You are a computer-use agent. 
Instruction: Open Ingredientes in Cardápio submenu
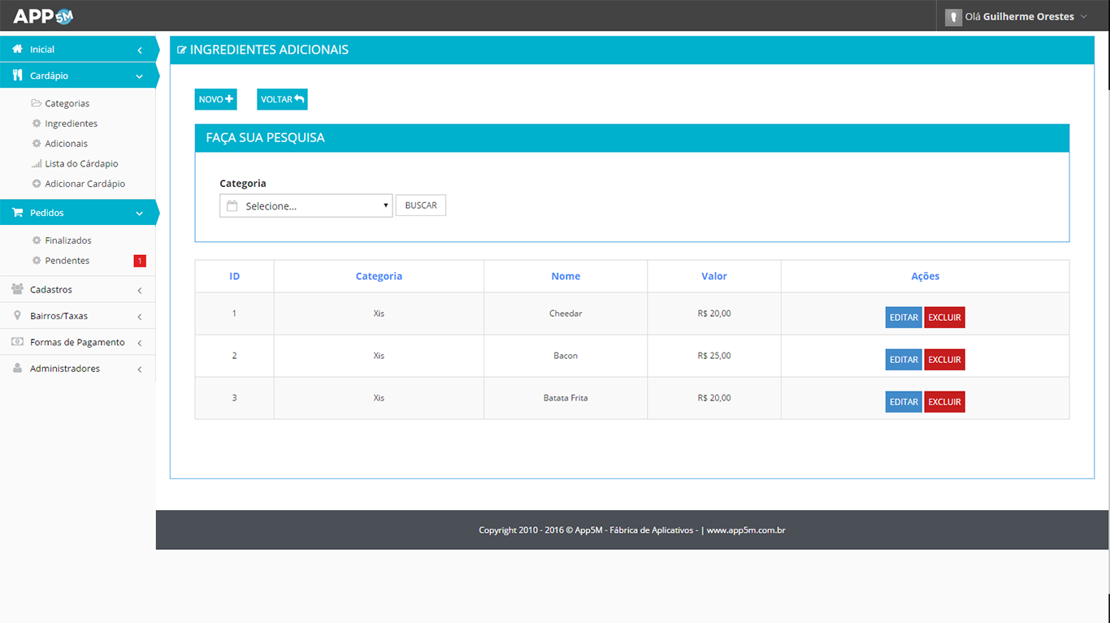pyautogui.click(x=71, y=123)
